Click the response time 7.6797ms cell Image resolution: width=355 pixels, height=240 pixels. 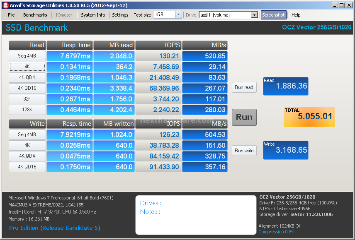[x=70, y=56]
